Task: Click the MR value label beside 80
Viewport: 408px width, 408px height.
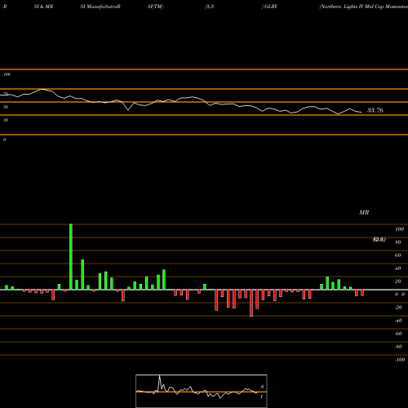Action: tap(379, 240)
